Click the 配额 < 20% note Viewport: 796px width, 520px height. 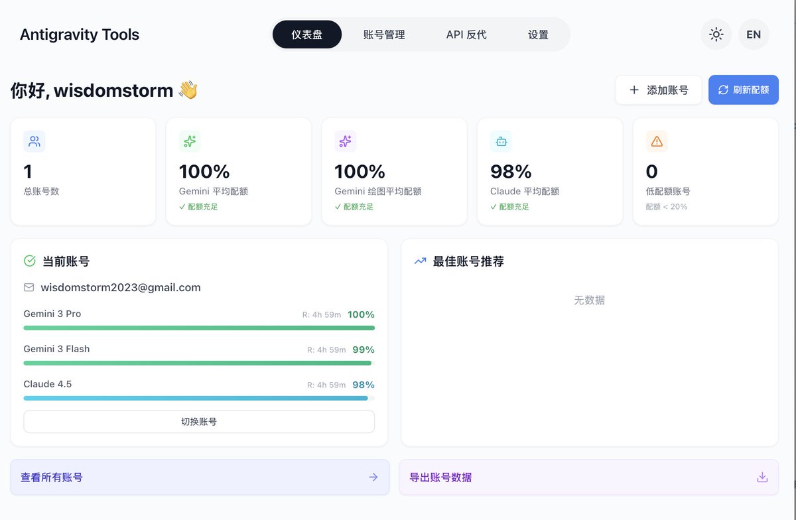[x=667, y=206]
